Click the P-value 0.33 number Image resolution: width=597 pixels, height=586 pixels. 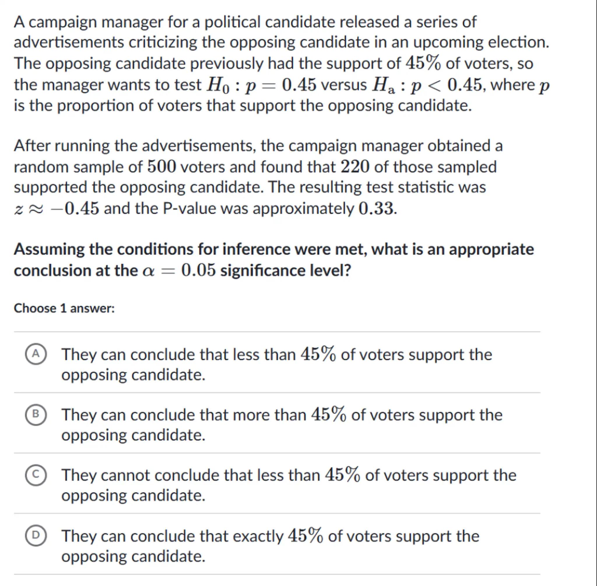pos(376,208)
